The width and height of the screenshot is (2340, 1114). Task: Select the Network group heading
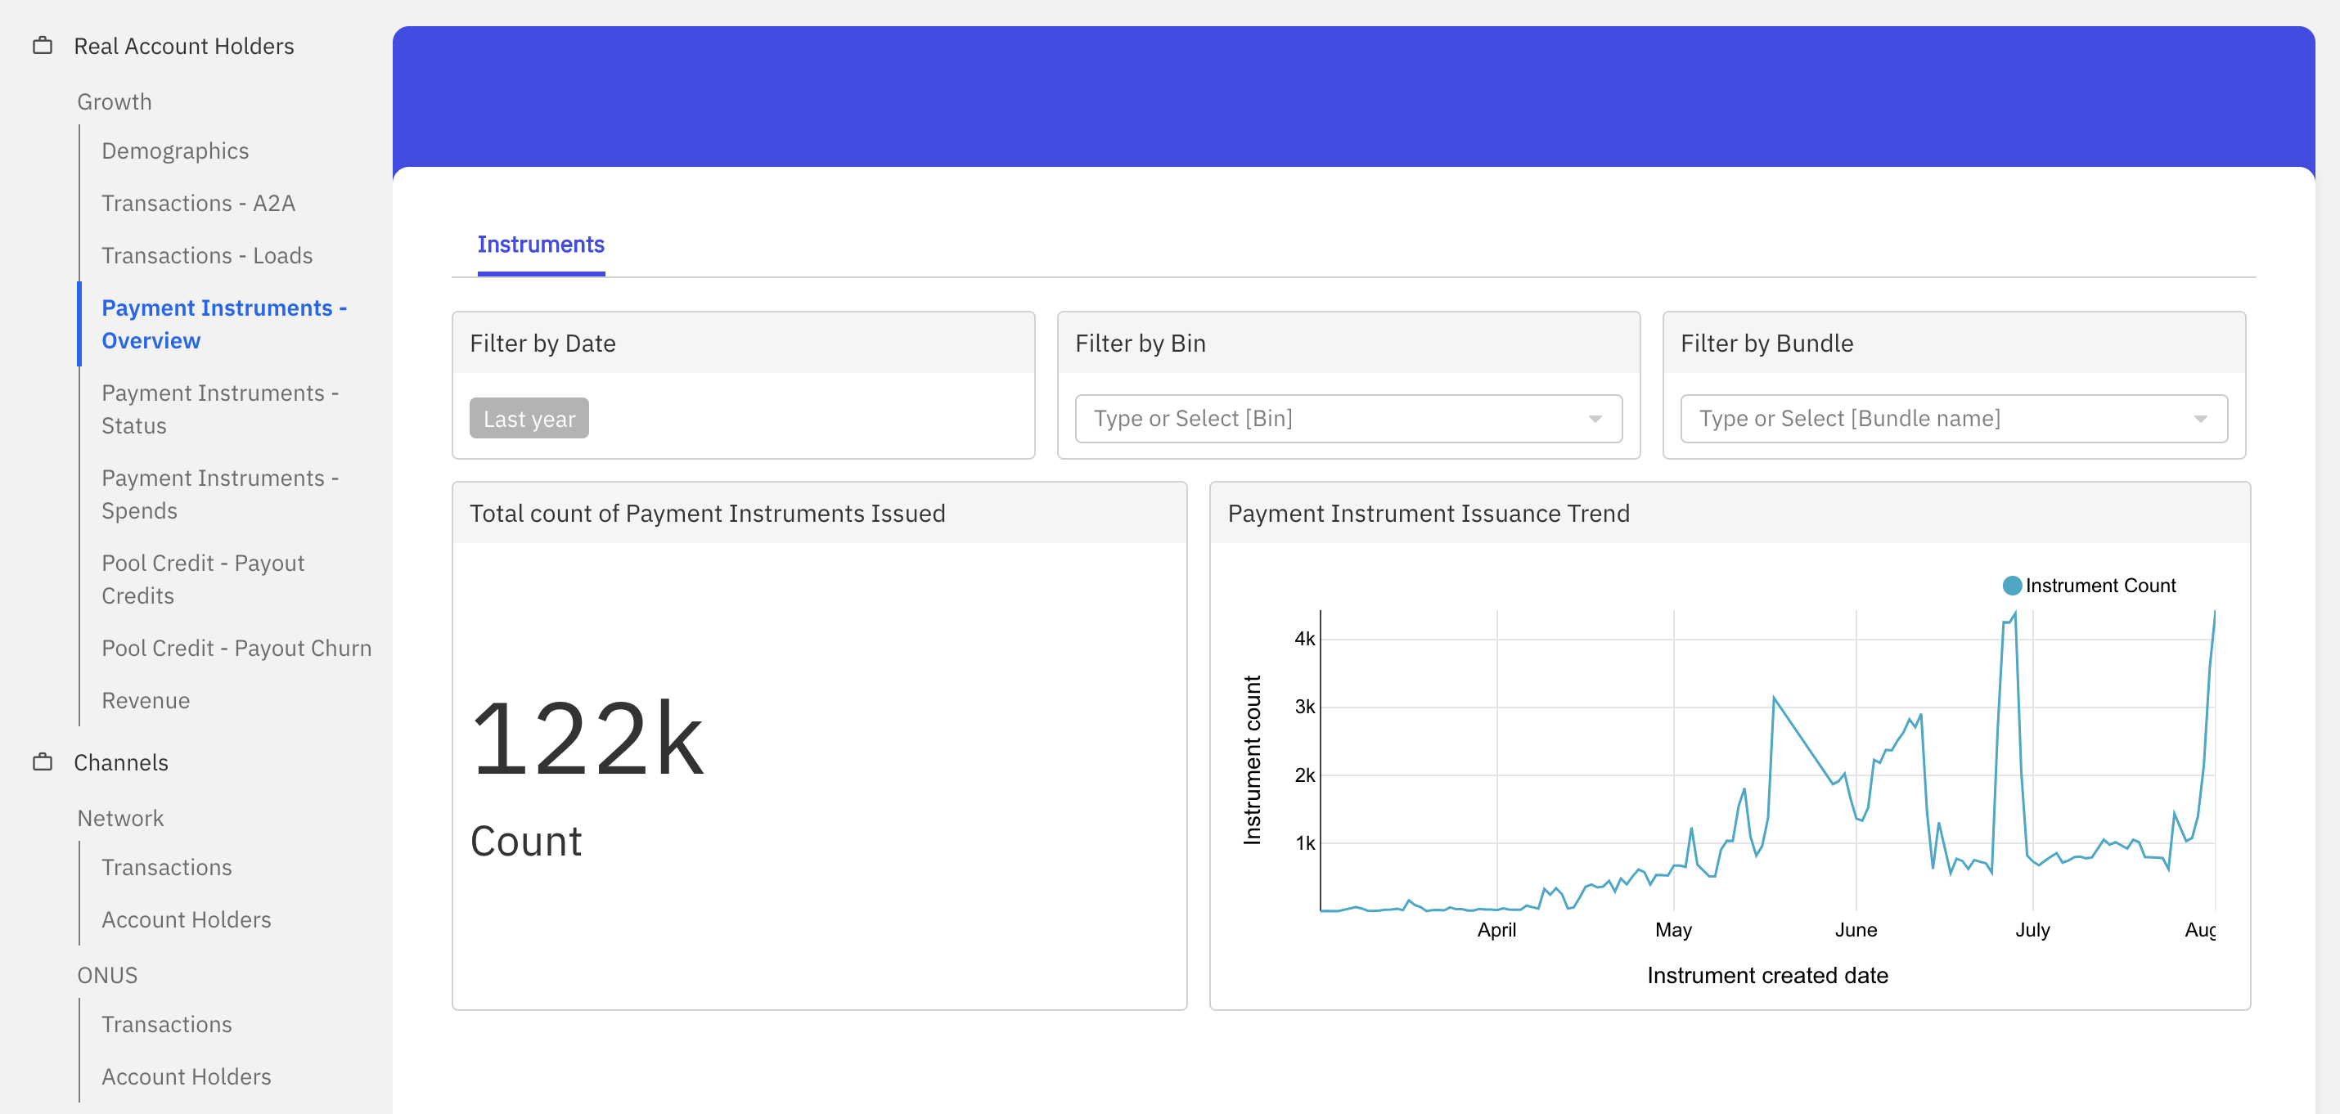tap(121, 818)
